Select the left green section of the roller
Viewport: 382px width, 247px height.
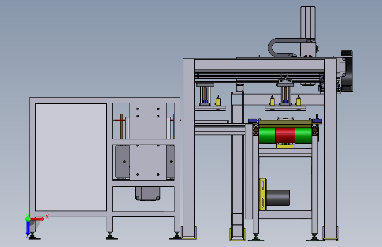coord(267,136)
